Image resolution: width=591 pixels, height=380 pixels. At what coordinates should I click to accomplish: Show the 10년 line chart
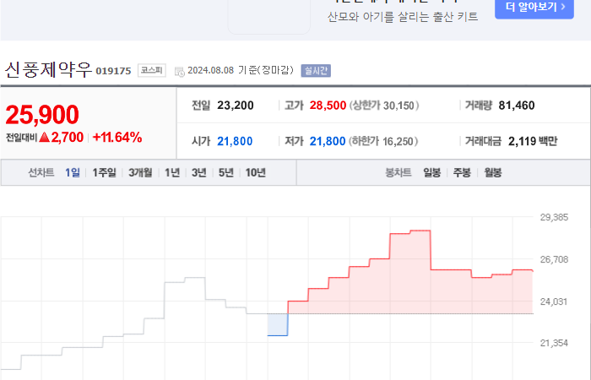coord(256,172)
